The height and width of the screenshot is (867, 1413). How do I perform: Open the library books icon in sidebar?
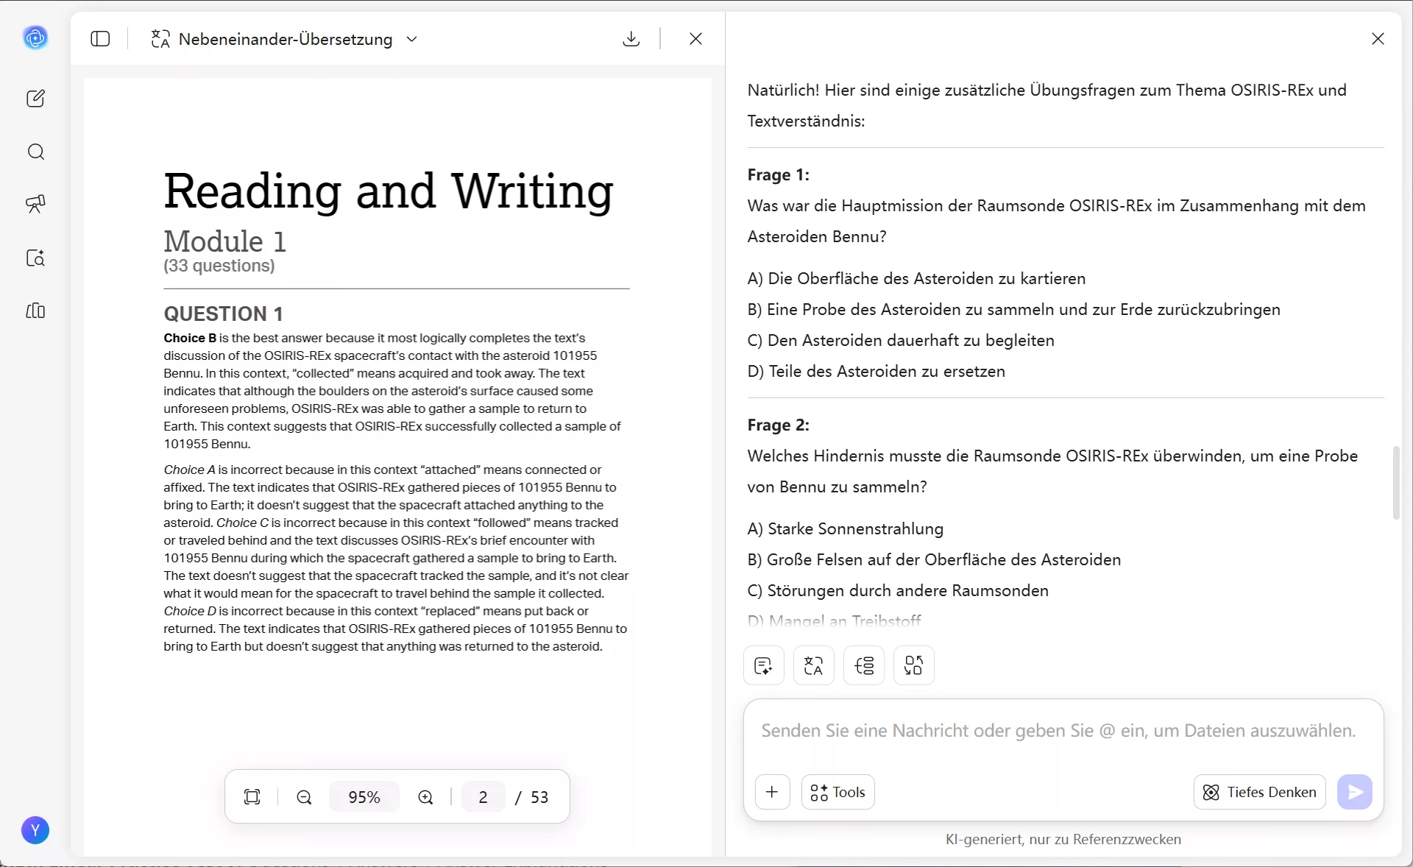pos(35,311)
